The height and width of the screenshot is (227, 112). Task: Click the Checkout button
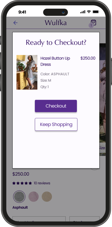[x=56, y=106]
